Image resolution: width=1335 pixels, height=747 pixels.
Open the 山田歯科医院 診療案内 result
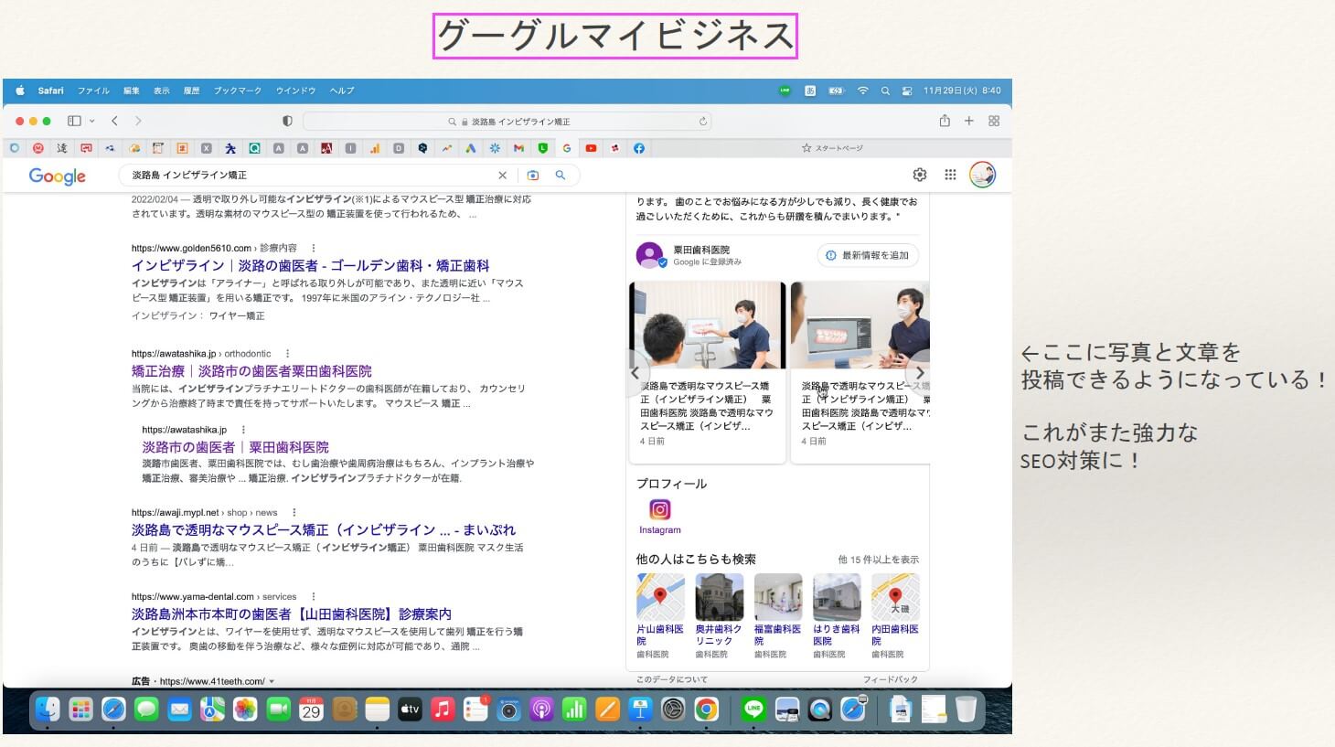point(291,614)
